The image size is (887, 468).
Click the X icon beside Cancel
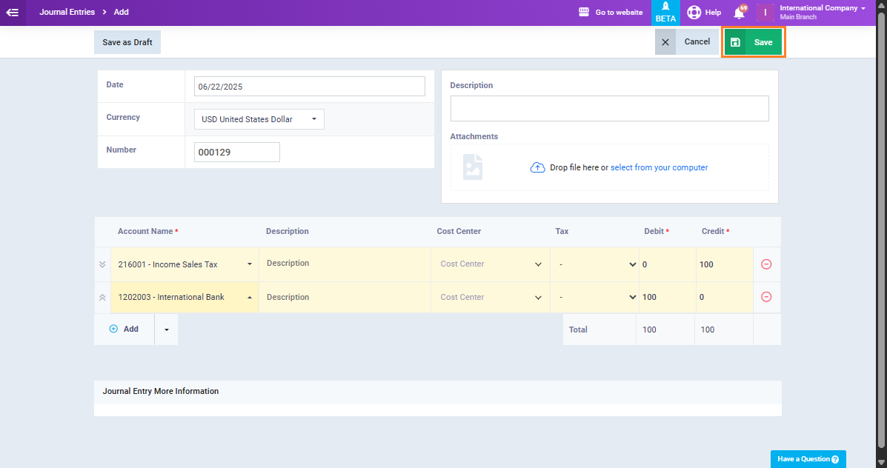(x=665, y=41)
